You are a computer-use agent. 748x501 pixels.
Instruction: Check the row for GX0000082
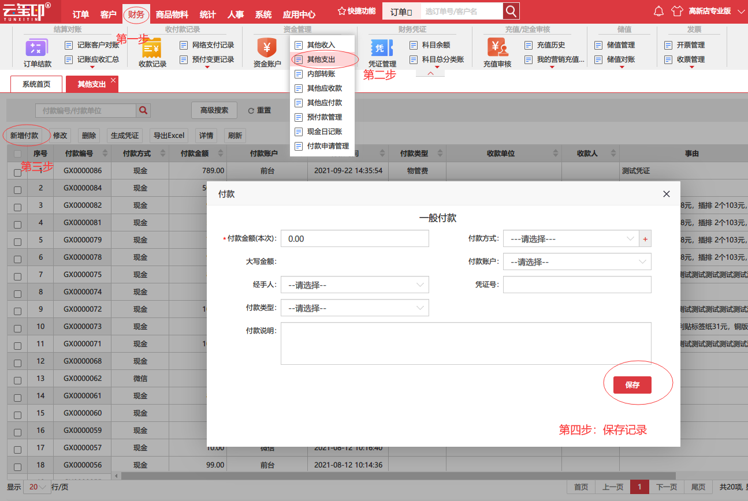click(17, 207)
